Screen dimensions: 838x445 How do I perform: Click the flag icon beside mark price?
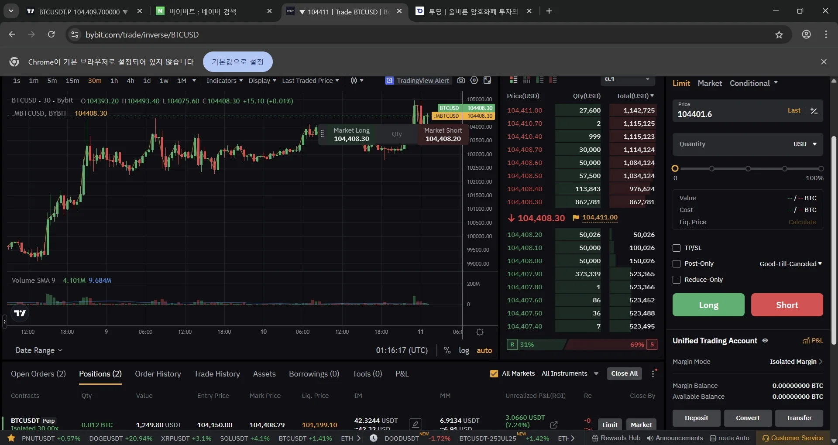(x=576, y=218)
